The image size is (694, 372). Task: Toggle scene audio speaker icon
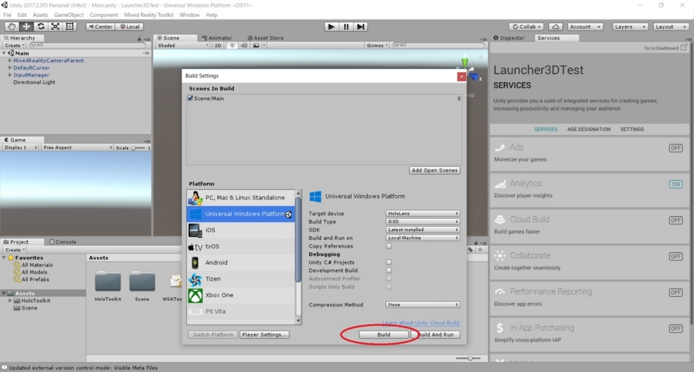click(244, 45)
